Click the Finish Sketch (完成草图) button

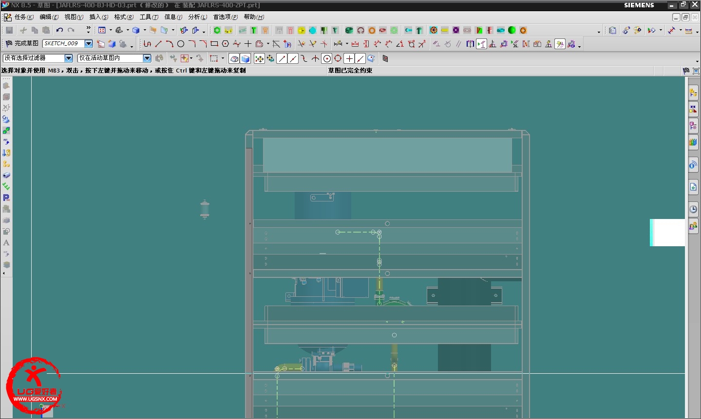(x=22, y=43)
